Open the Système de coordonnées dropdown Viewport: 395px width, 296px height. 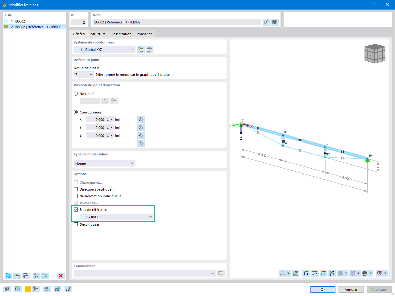coord(105,50)
